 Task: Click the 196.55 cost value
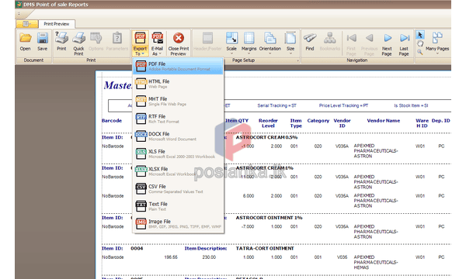[x=171, y=257]
